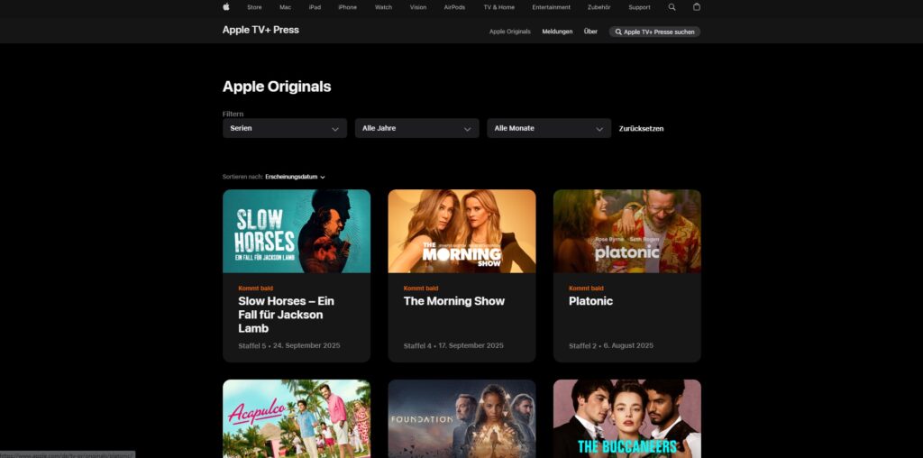
Task: Open the Watch menu item
Action: click(383, 7)
